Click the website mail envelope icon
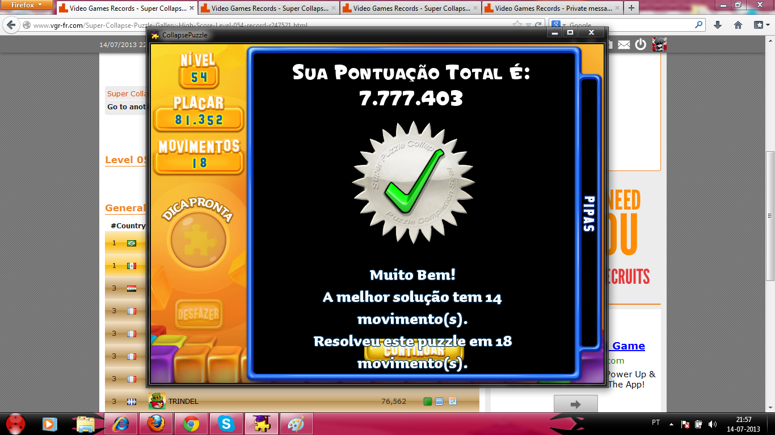The width and height of the screenshot is (775, 435). 624,45
